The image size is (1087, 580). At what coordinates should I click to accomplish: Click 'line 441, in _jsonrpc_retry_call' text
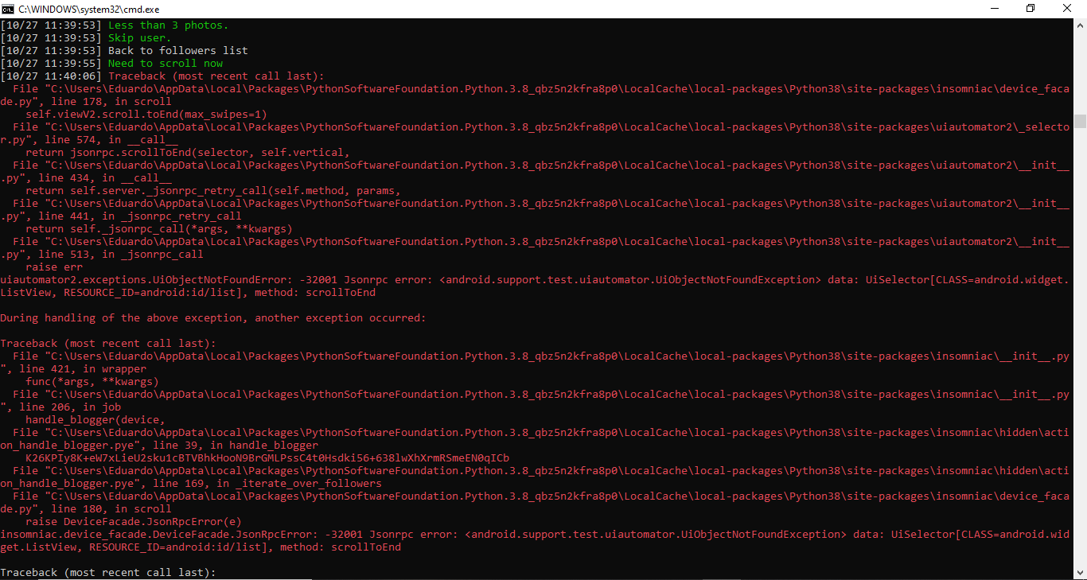point(140,216)
